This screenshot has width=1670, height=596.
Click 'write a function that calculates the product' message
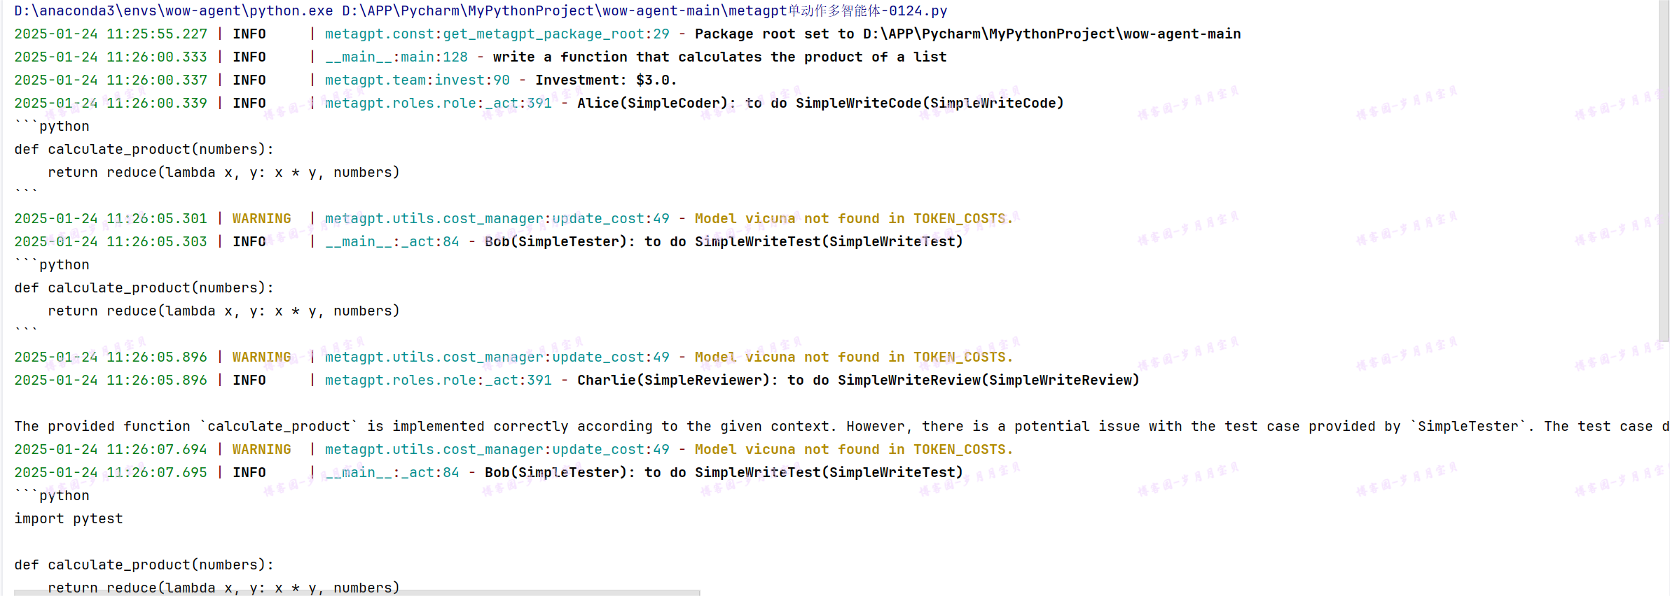719,57
